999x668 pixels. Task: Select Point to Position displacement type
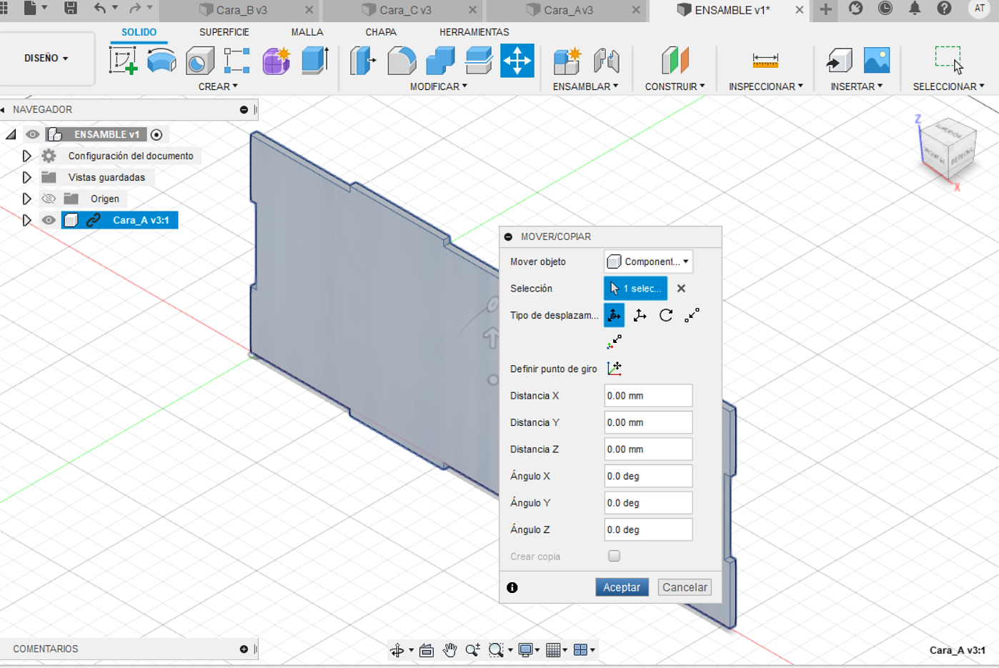(x=614, y=342)
